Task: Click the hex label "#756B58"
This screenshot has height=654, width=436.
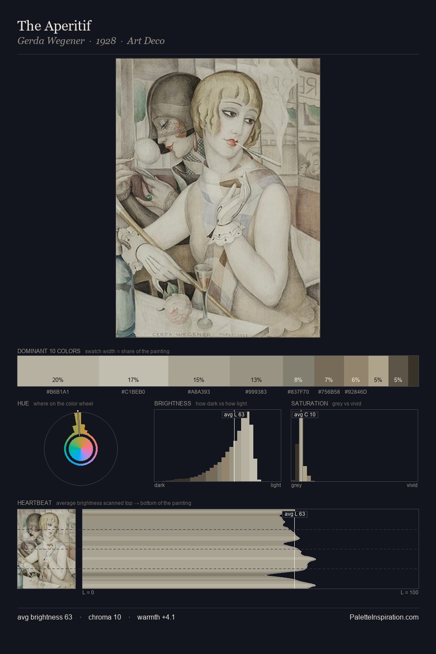Action: (329, 392)
